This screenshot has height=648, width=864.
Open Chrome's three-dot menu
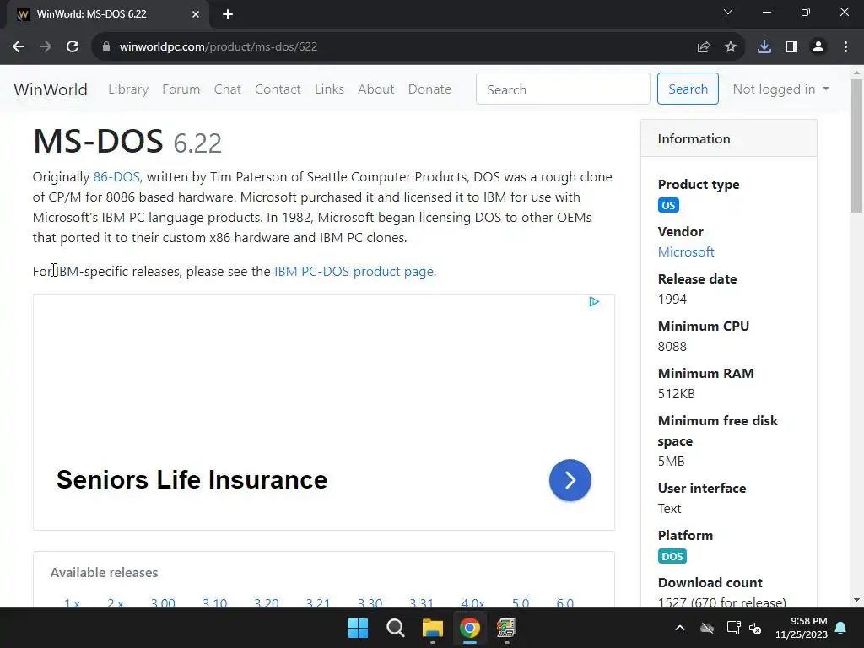tap(845, 47)
